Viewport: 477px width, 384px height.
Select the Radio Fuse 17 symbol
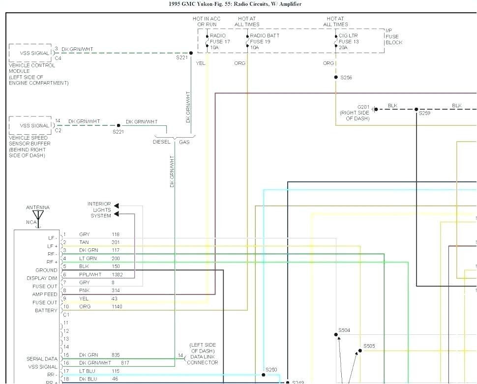click(x=208, y=42)
